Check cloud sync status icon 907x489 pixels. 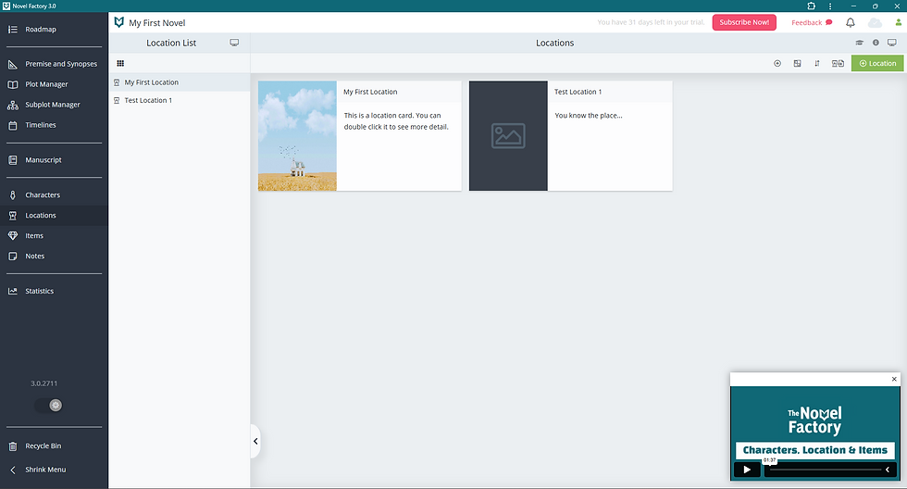coord(876,22)
